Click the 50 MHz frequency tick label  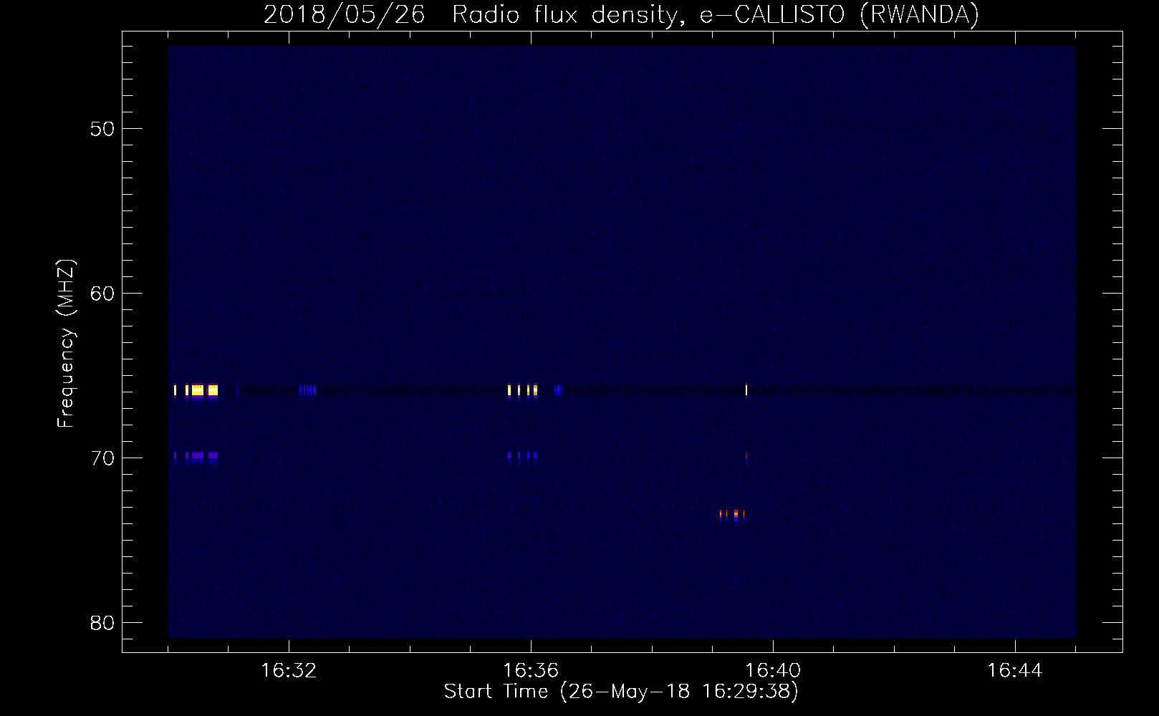102,129
